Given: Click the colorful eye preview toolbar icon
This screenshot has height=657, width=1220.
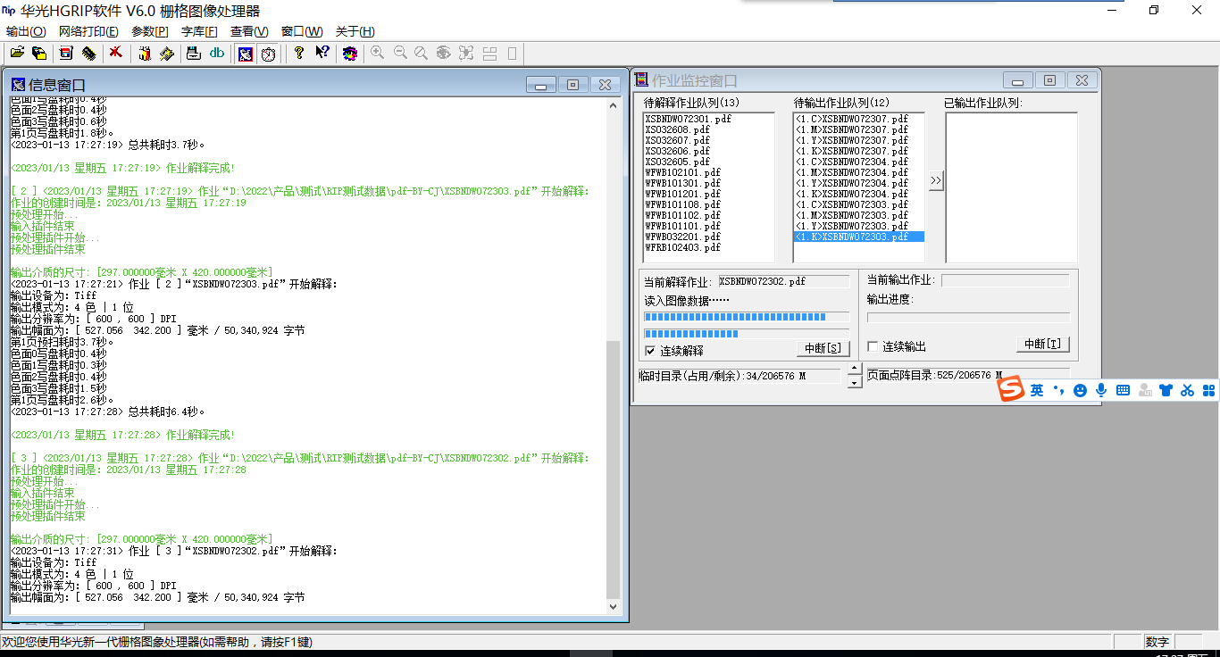Looking at the screenshot, I should tap(350, 54).
